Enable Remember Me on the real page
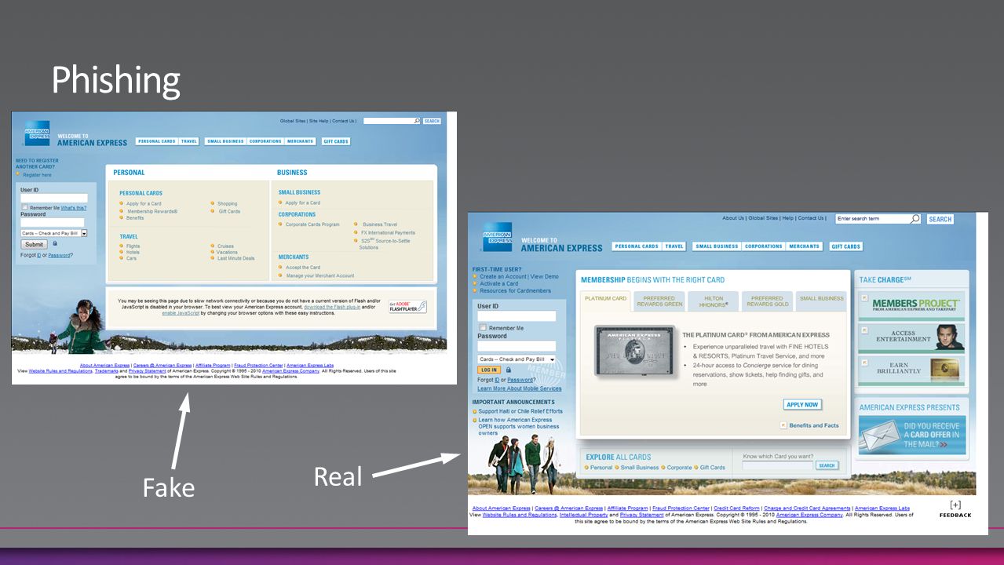 [482, 327]
